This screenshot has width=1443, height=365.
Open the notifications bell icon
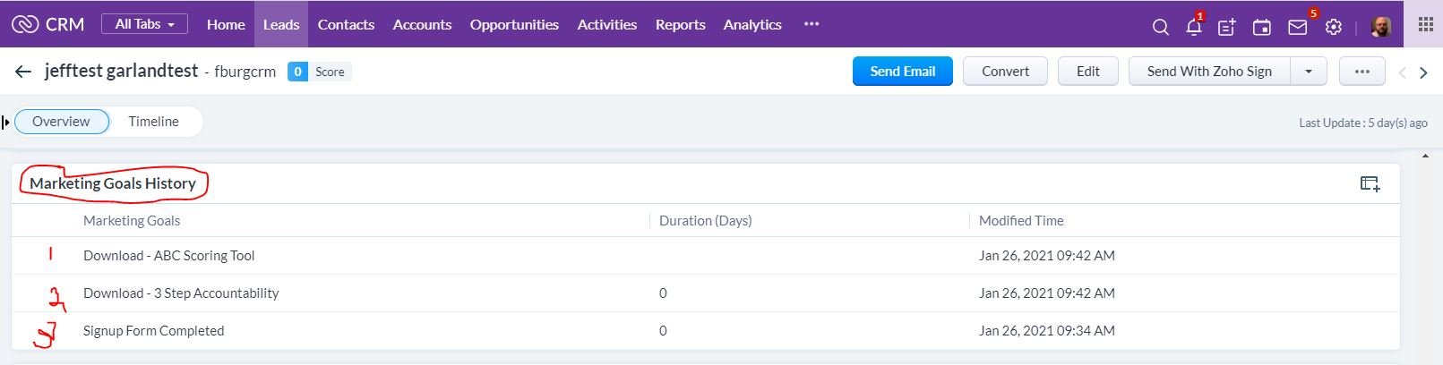click(1193, 27)
